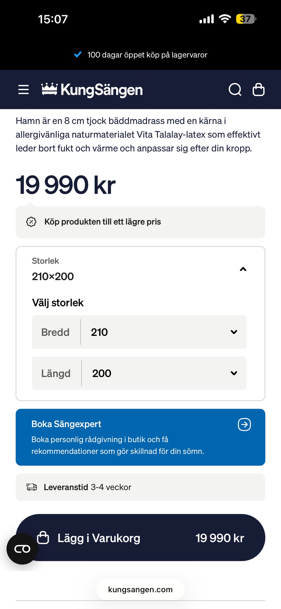The width and height of the screenshot is (281, 609).
Task: Open the floating chat bubble widget
Action: coord(22,549)
